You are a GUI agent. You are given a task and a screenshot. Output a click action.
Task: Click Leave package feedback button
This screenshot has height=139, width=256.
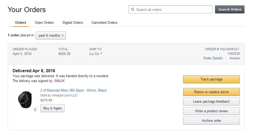(211, 102)
